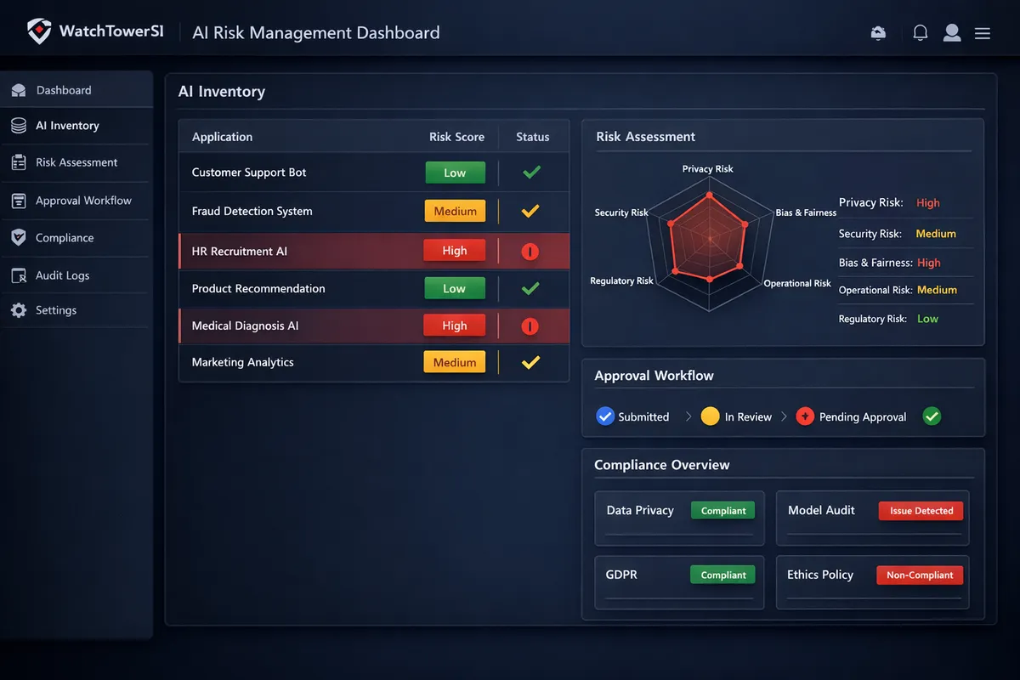Select the Risk Score column header
This screenshot has height=680, width=1020.
click(x=456, y=137)
